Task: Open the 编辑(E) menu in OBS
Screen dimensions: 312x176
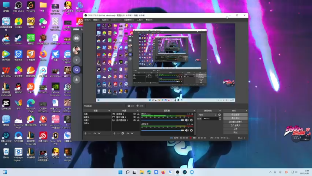Action: (x=96, y=20)
